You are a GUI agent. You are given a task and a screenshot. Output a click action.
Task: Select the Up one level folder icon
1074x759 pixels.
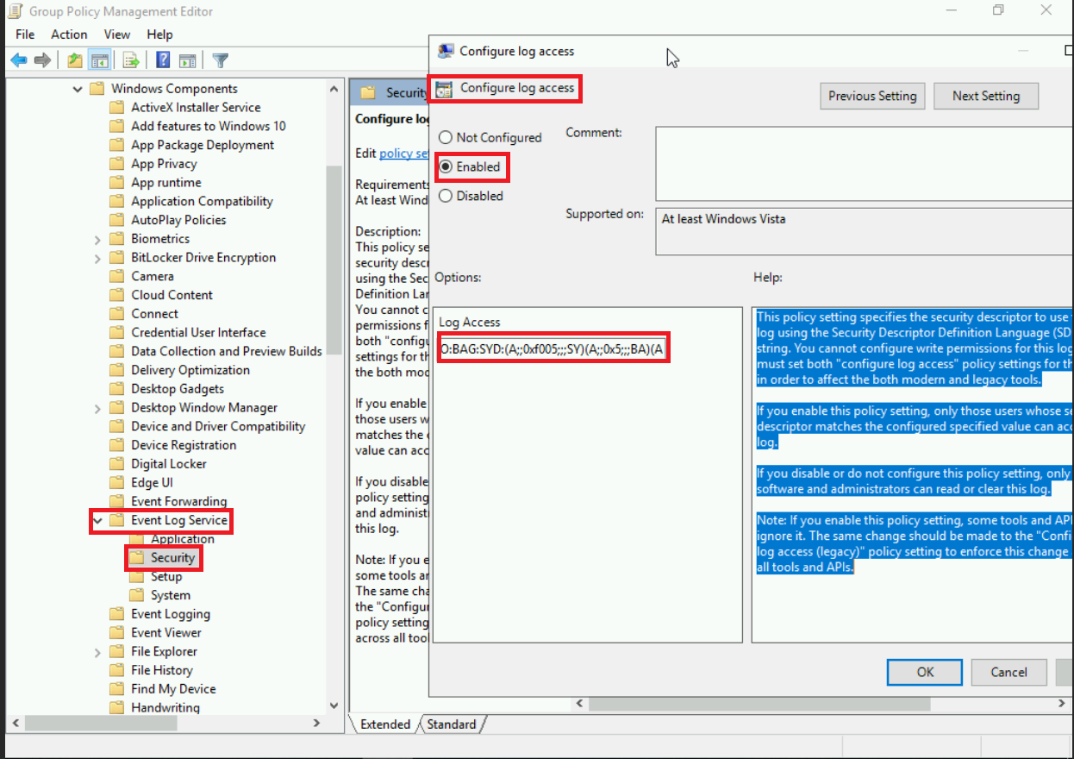click(x=74, y=60)
